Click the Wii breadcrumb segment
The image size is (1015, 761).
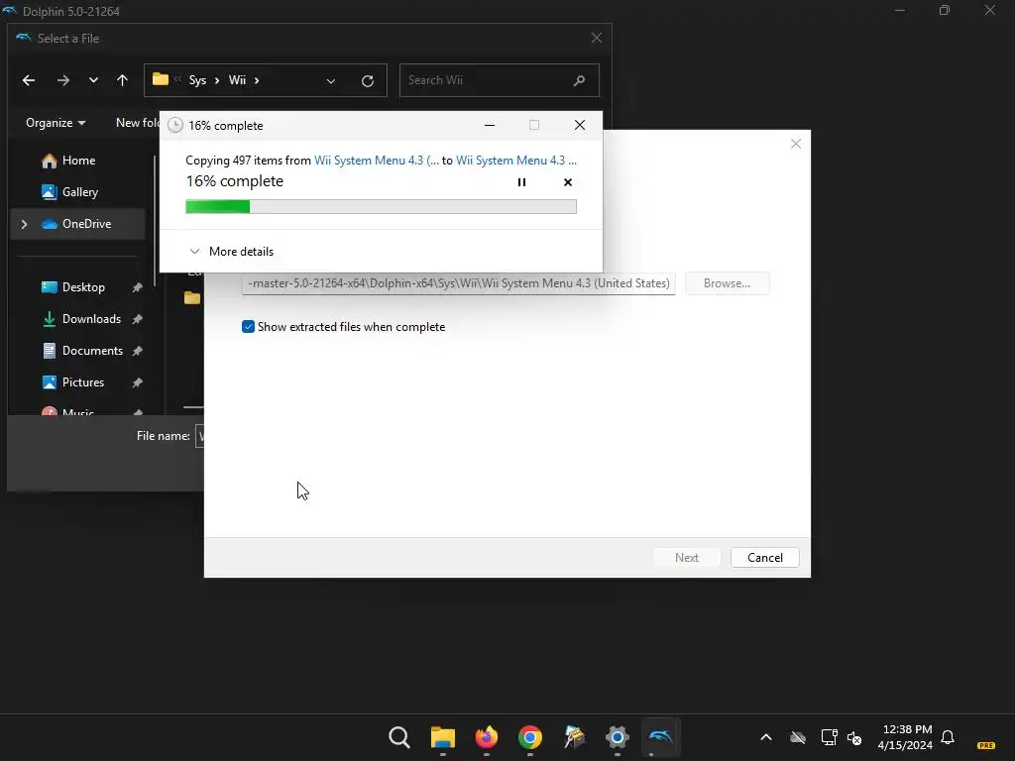click(237, 80)
